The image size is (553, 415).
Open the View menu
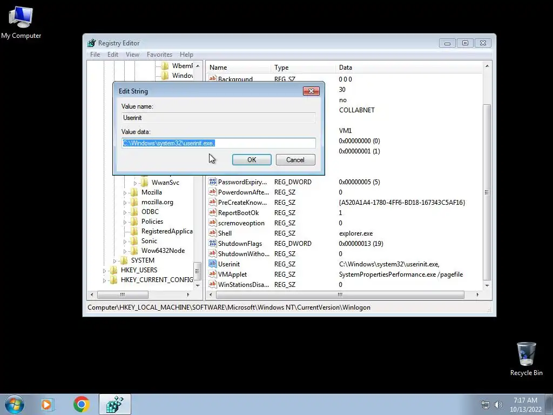[x=132, y=55]
